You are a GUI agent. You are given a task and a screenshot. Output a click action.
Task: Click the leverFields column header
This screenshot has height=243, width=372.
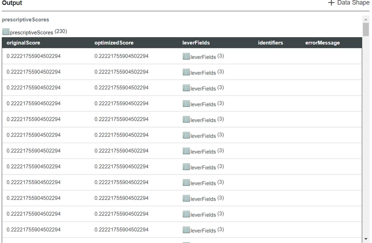click(x=196, y=43)
